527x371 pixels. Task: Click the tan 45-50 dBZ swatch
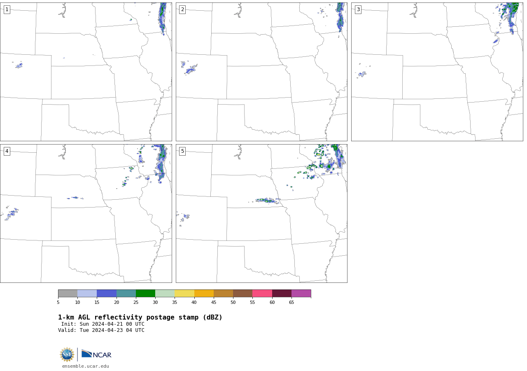point(223,294)
